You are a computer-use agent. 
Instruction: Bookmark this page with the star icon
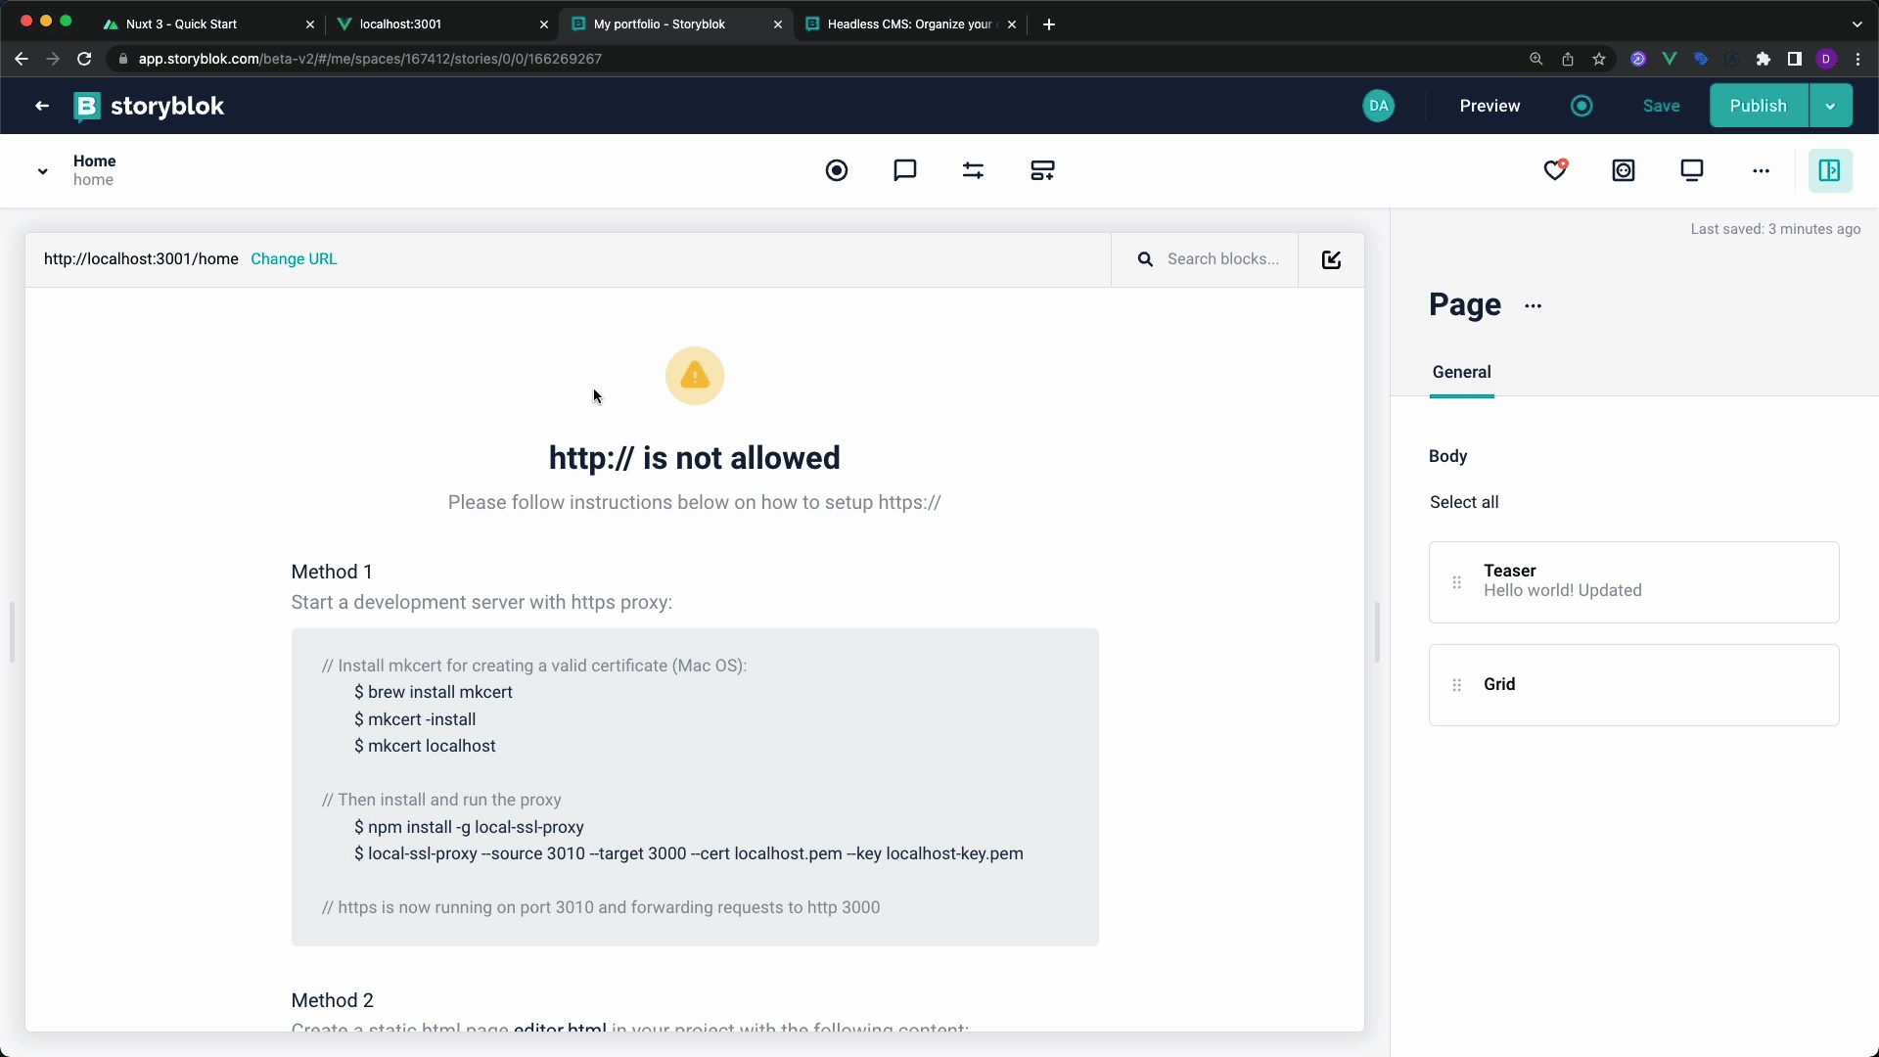coord(1599,59)
